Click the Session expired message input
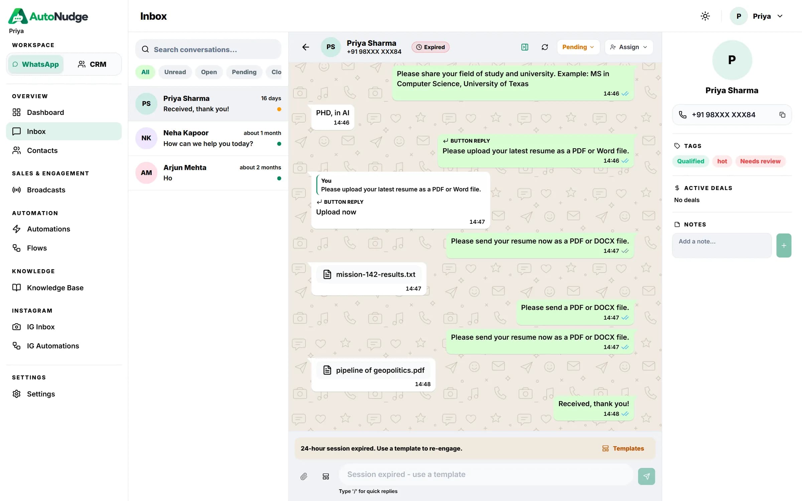802x501 pixels. (x=486, y=475)
